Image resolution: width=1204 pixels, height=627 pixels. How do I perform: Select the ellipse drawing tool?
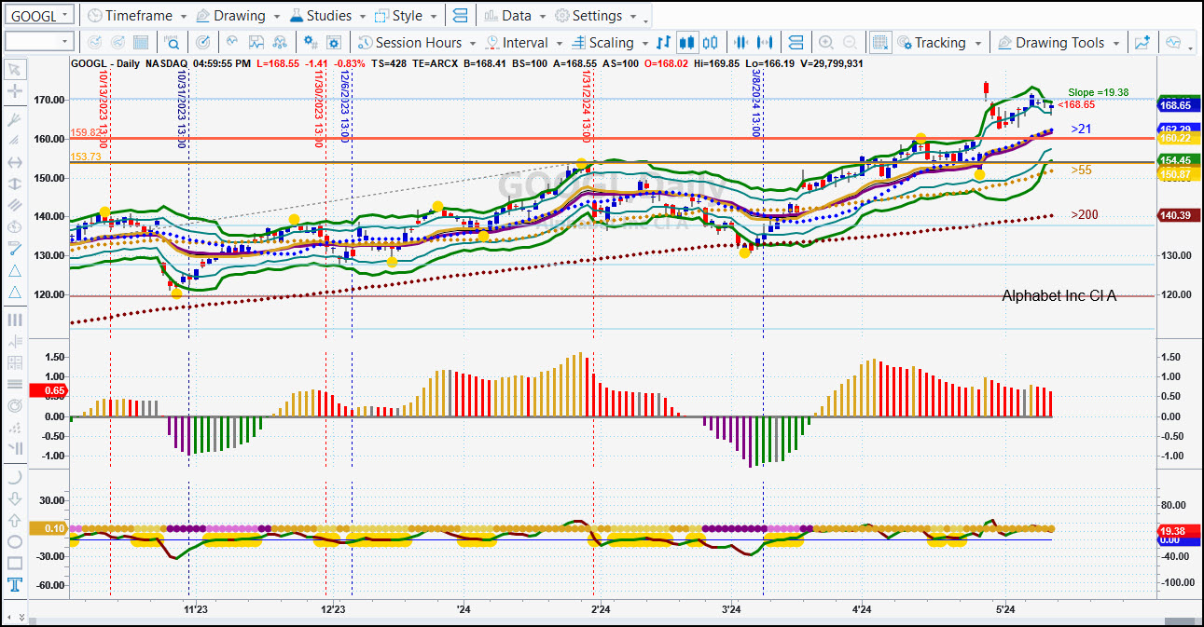[15, 542]
